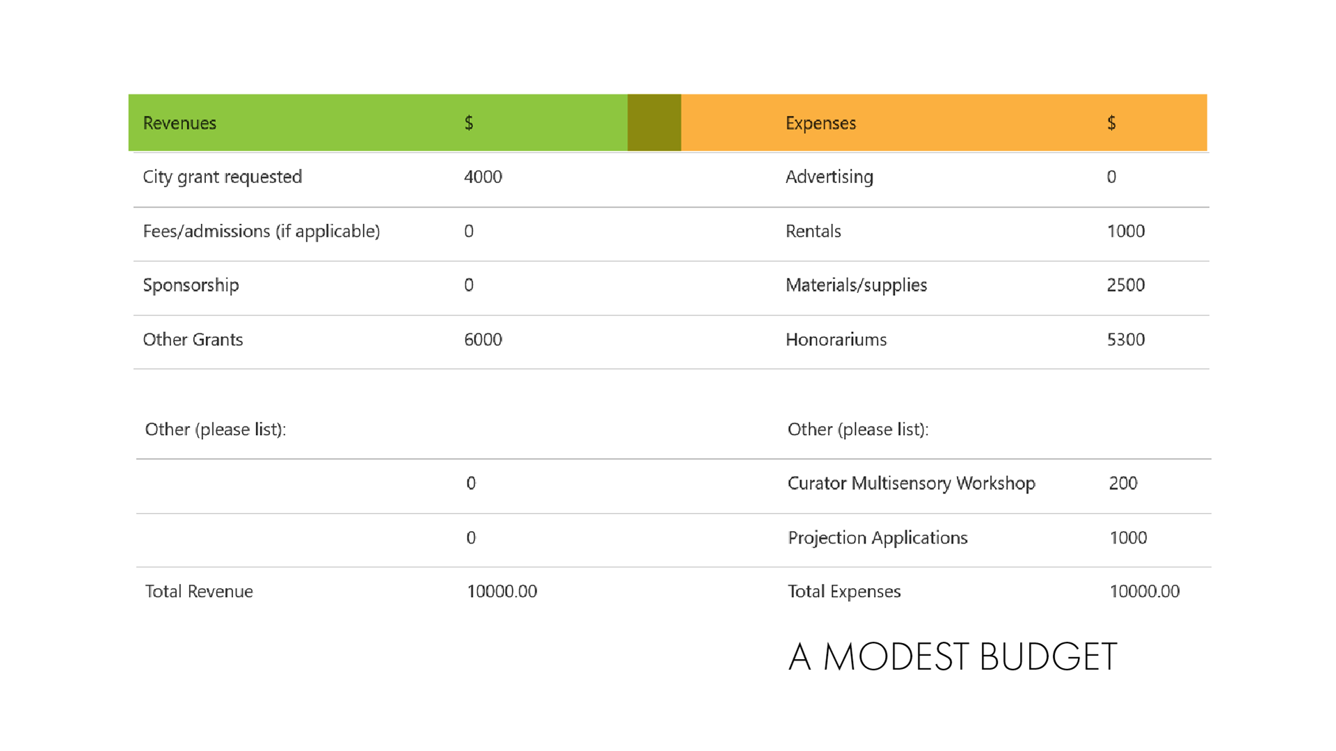This screenshot has height=751, width=1336.
Task: Select the Materials/supplies label
Action: [x=856, y=285]
